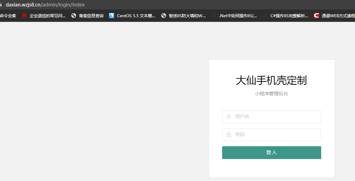Click the padlock icon in 密码 field
Image resolution: width=355 pixels, height=181 pixels.
point(229,135)
